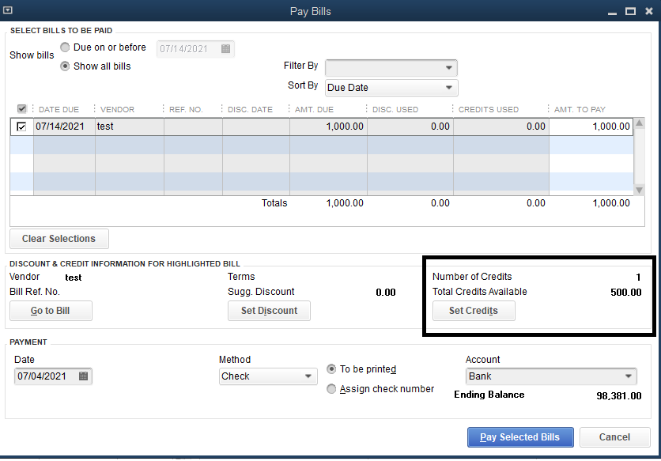
Task: Select the 'Show all bills' radio button
Action: 66,66
